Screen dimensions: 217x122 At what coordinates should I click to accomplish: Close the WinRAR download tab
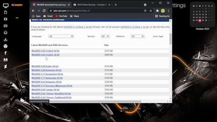coord(69,5)
